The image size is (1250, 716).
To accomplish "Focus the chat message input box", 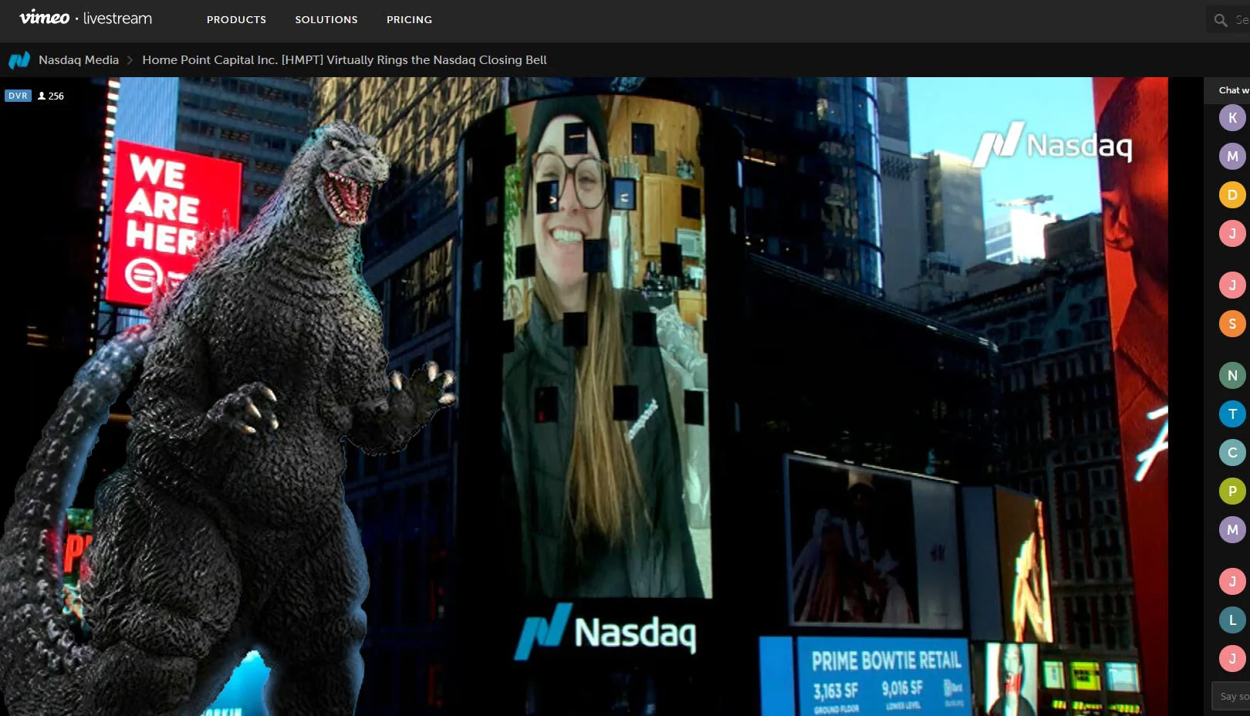I will [1231, 696].
